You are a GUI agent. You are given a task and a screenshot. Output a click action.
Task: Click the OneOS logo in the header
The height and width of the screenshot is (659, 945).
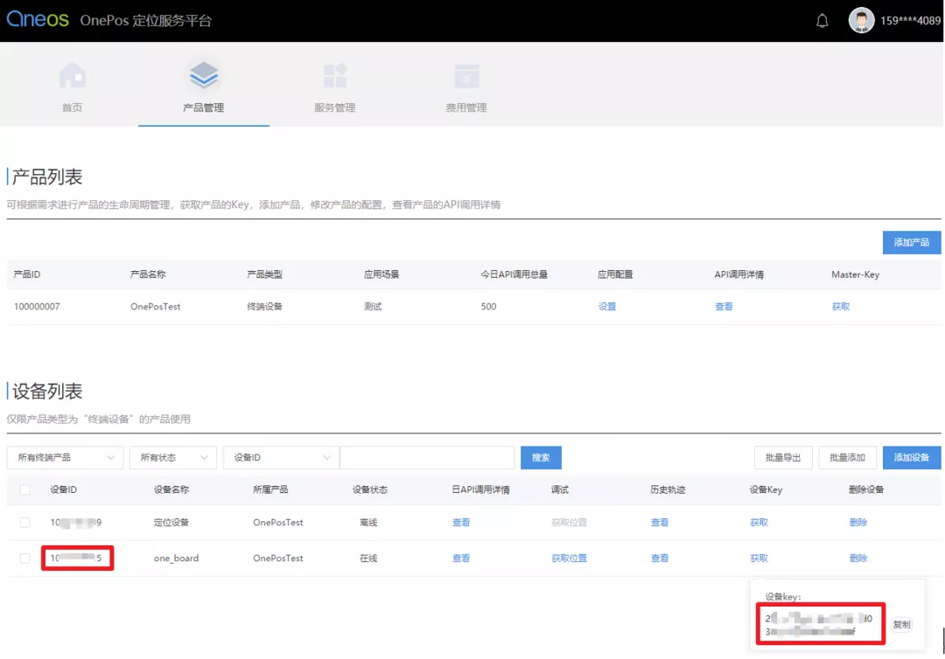[x=38, y=19]
